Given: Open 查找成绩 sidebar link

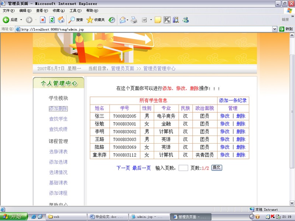Looking at the screenshot, I should point(58,129).
